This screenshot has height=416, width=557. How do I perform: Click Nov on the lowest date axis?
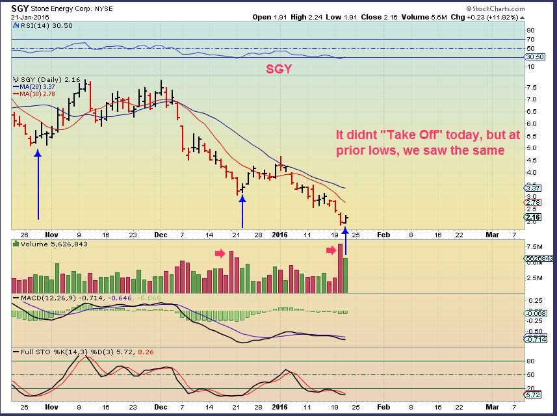(x=51, y=407)
